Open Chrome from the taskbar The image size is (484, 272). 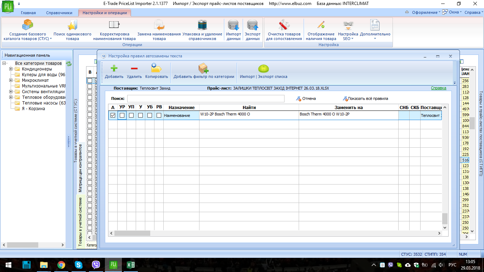pos(61,265)
